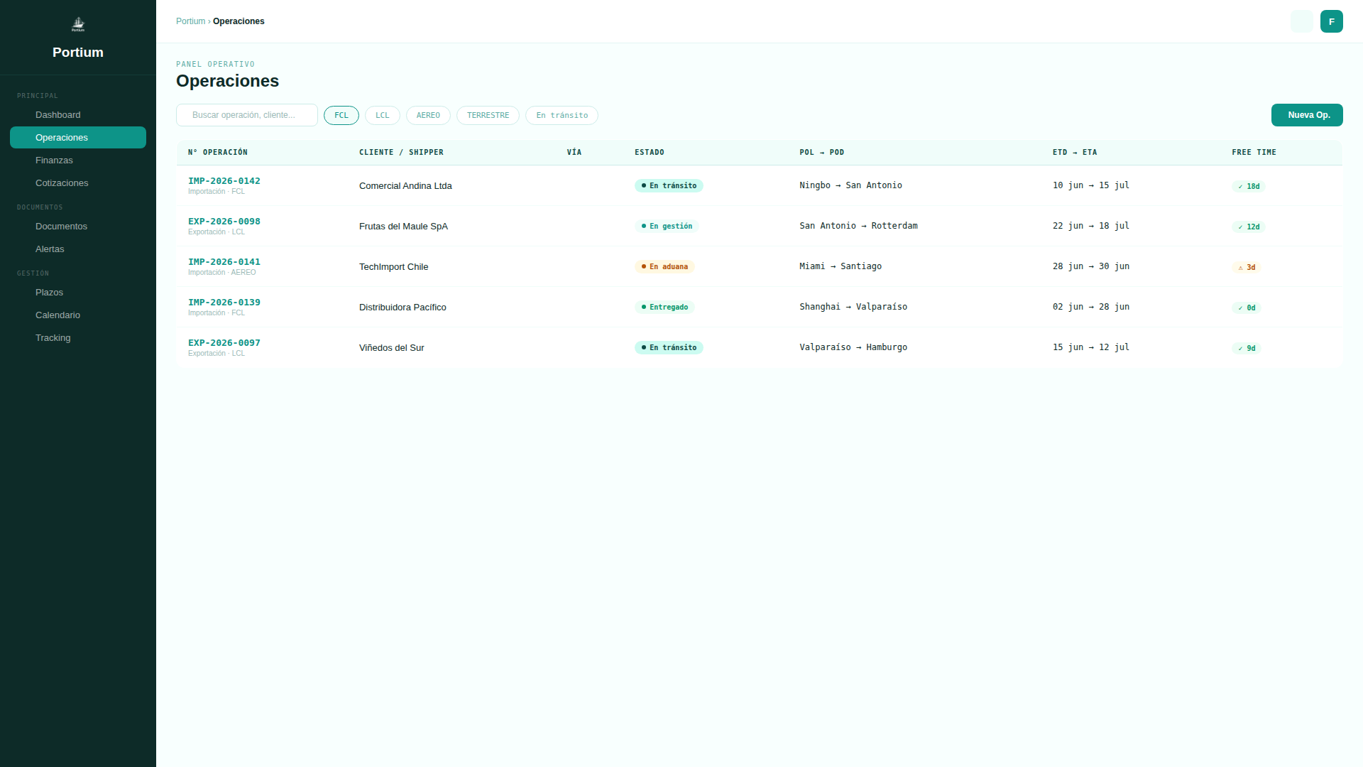Viewport: 1363px width, 767px height.
Task: Click the Portium ship logo icon
Action: coord(78,25)
